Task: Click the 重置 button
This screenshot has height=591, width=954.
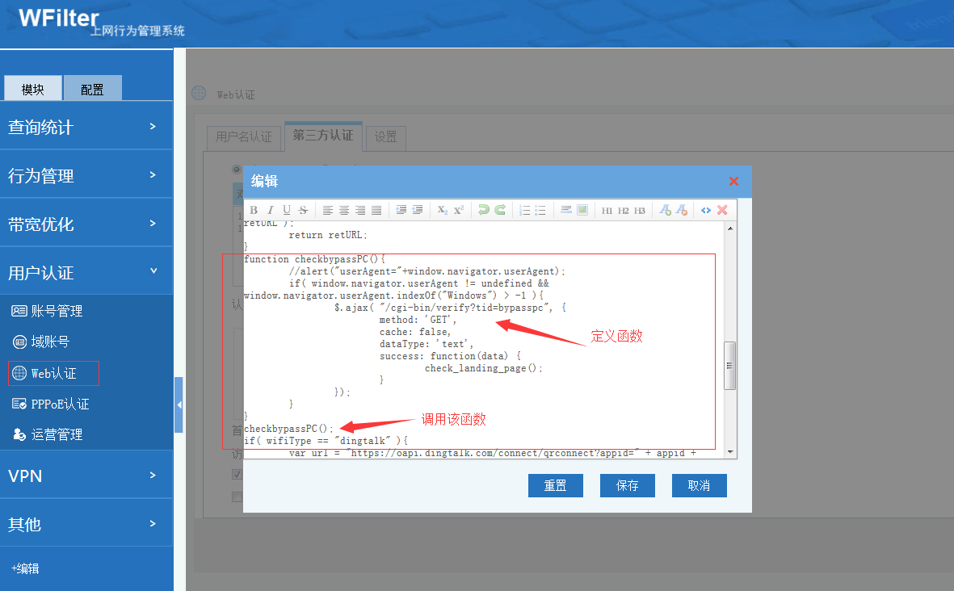Action: pyautogui.click(x=555, y=485)
